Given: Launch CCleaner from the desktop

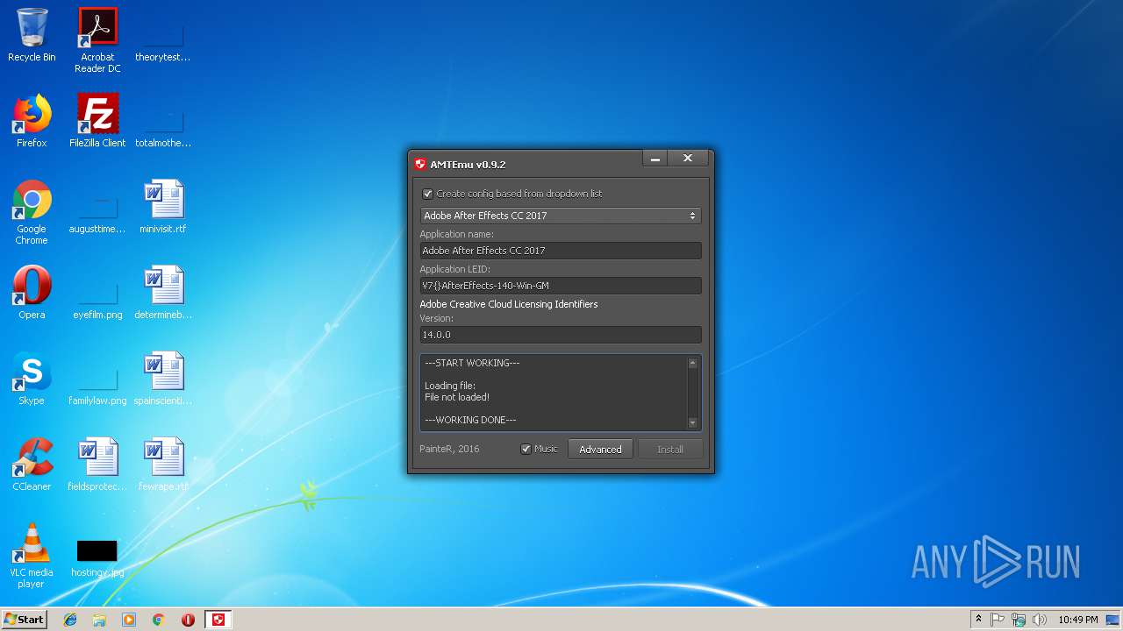Looking at the screenshot, I should coord(32,465).
